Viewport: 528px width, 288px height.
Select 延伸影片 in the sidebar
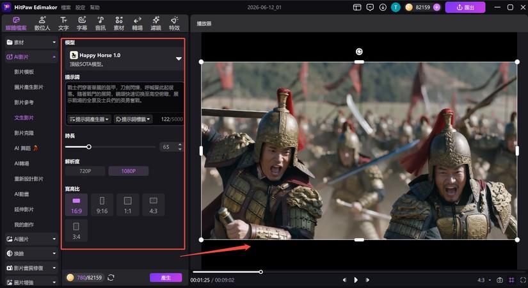[x=24, y=209]
